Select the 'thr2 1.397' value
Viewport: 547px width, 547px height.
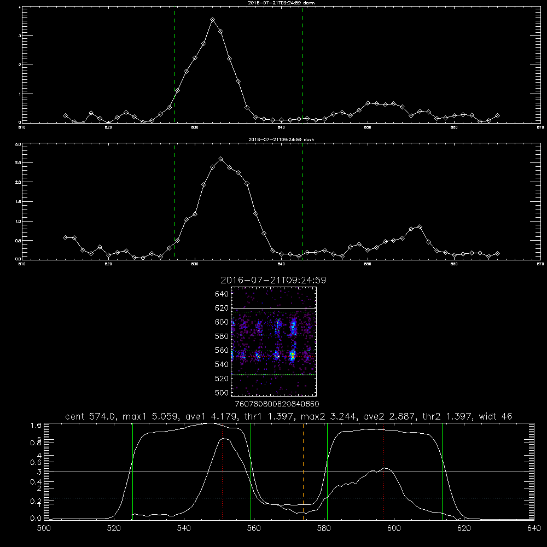(446, 416)
